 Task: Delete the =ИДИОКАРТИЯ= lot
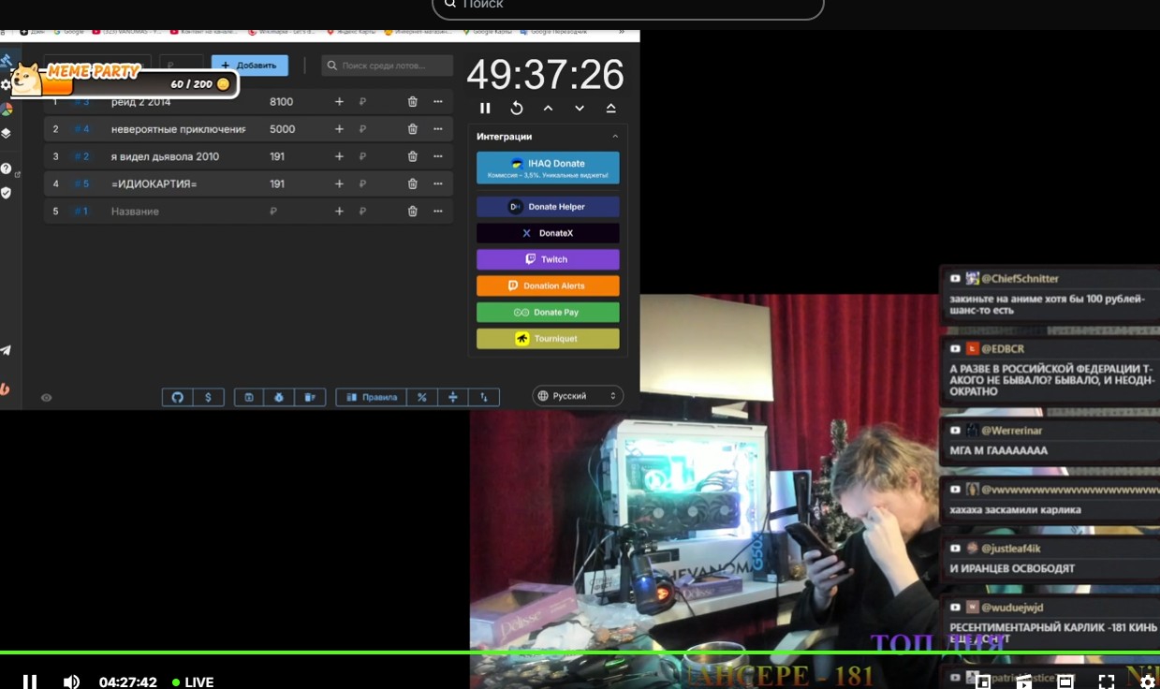(x=413, y=184)
